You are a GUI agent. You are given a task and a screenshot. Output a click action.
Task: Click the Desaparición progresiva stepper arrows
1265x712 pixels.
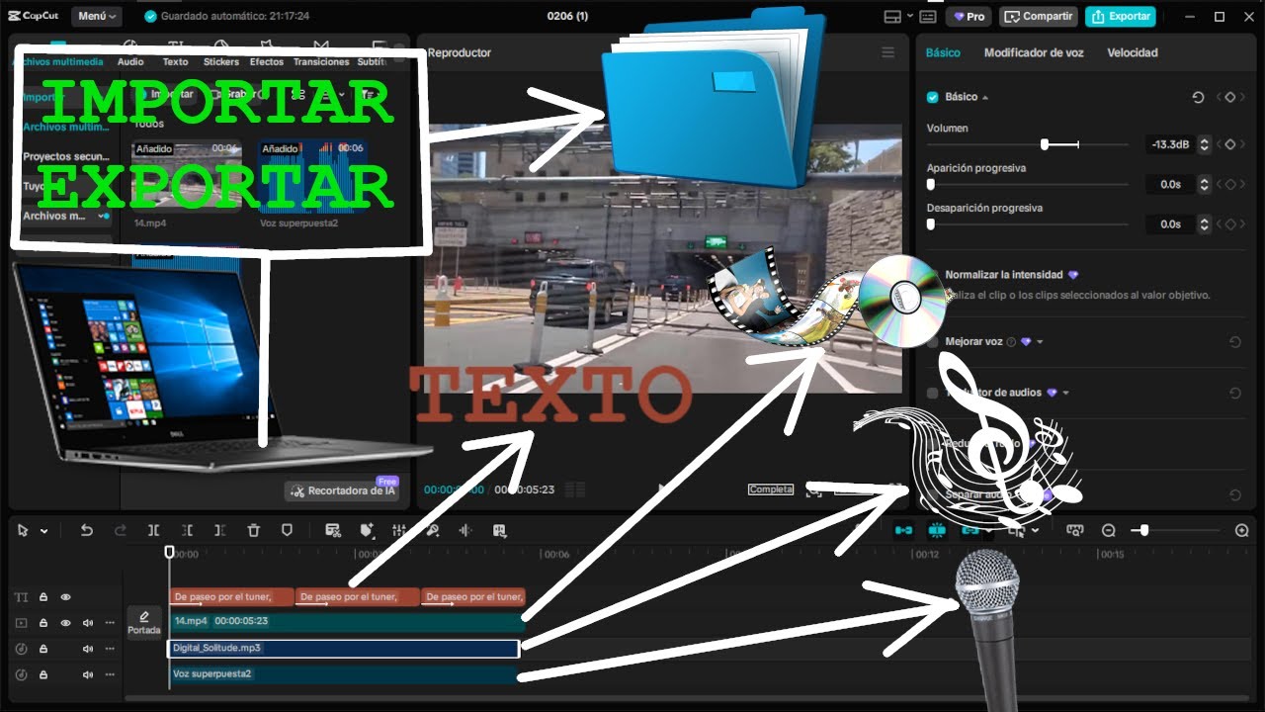pyautogui.click(x=1204, y=224)
